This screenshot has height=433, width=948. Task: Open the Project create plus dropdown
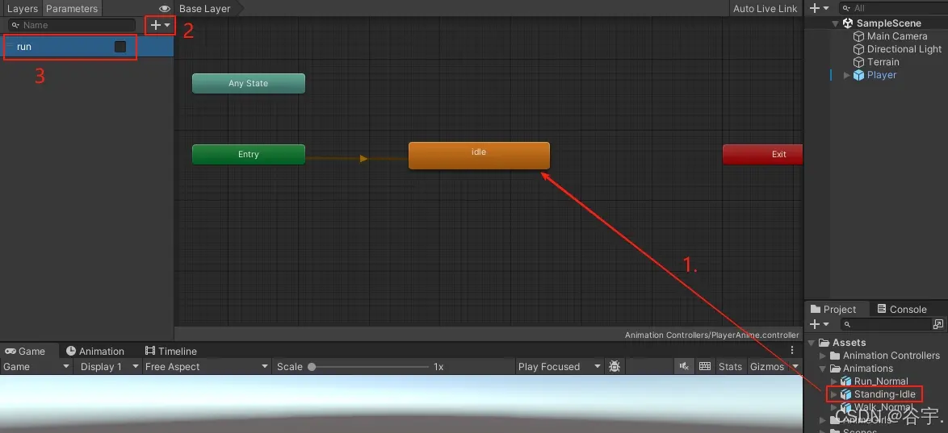click(x=820, y=324)
